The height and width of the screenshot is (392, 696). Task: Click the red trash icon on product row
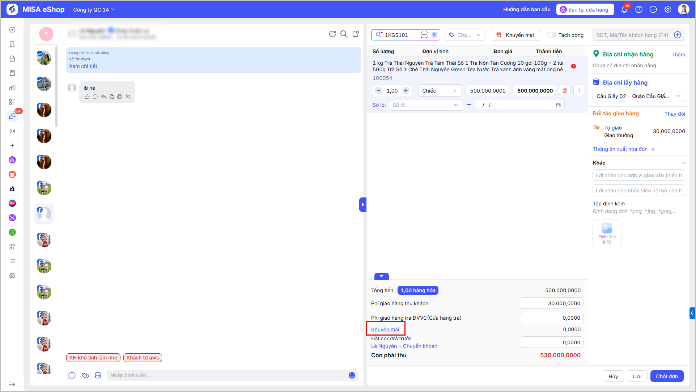coord(565,90)
